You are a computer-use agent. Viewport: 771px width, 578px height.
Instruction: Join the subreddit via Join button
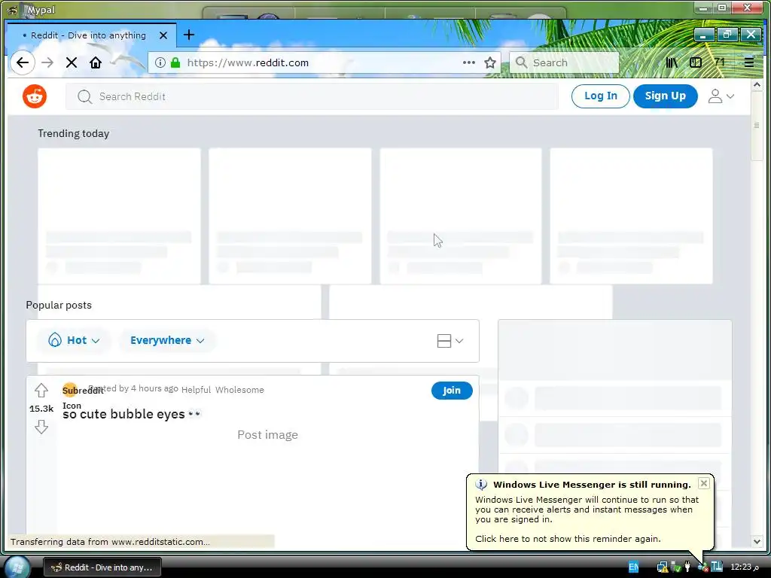point(452,391)
